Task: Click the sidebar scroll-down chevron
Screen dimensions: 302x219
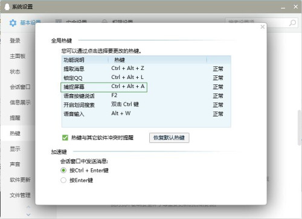Action: [x=28, y=215]
